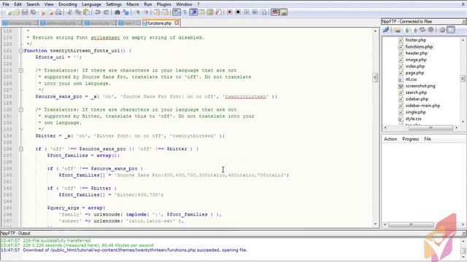The image size is (467, 262).
Task: Click the Close All toolbar icon
Action: (51, 12)
